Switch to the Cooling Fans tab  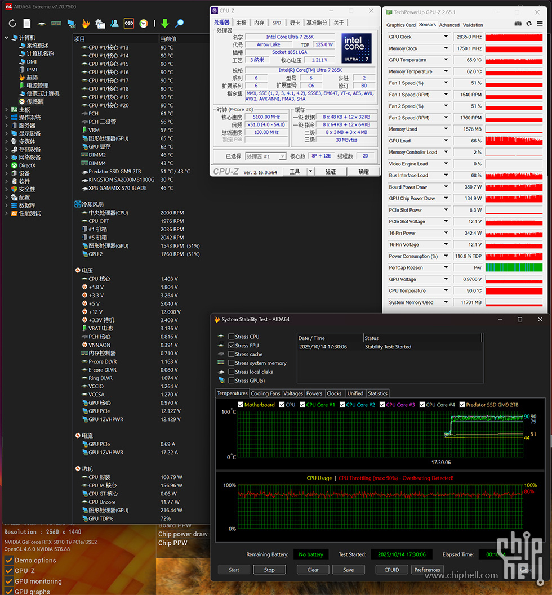click(x=265, y=393)
